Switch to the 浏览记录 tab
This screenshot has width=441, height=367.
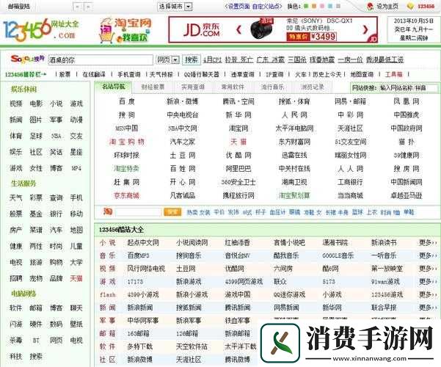[312, 87]
